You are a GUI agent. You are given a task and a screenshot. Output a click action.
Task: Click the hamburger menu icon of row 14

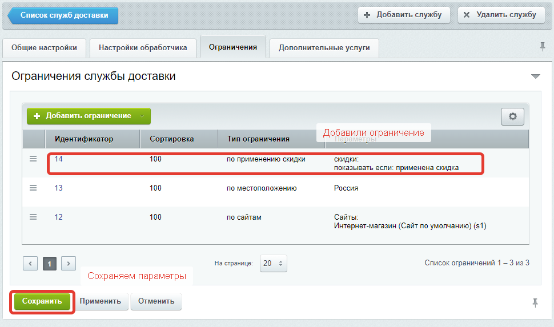(33, 159)
